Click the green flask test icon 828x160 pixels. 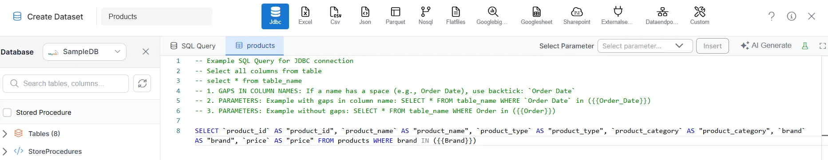coord(805,46)
